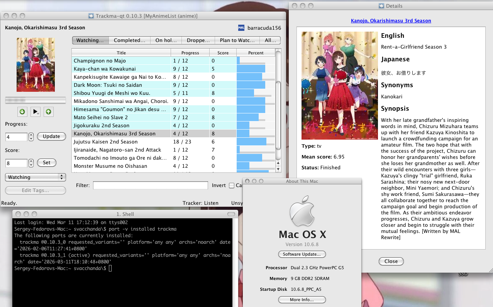Screen dimensions: 493x307
Task: Click the percent bar for Champignon no Majo
Action: (x=256, y=61)
